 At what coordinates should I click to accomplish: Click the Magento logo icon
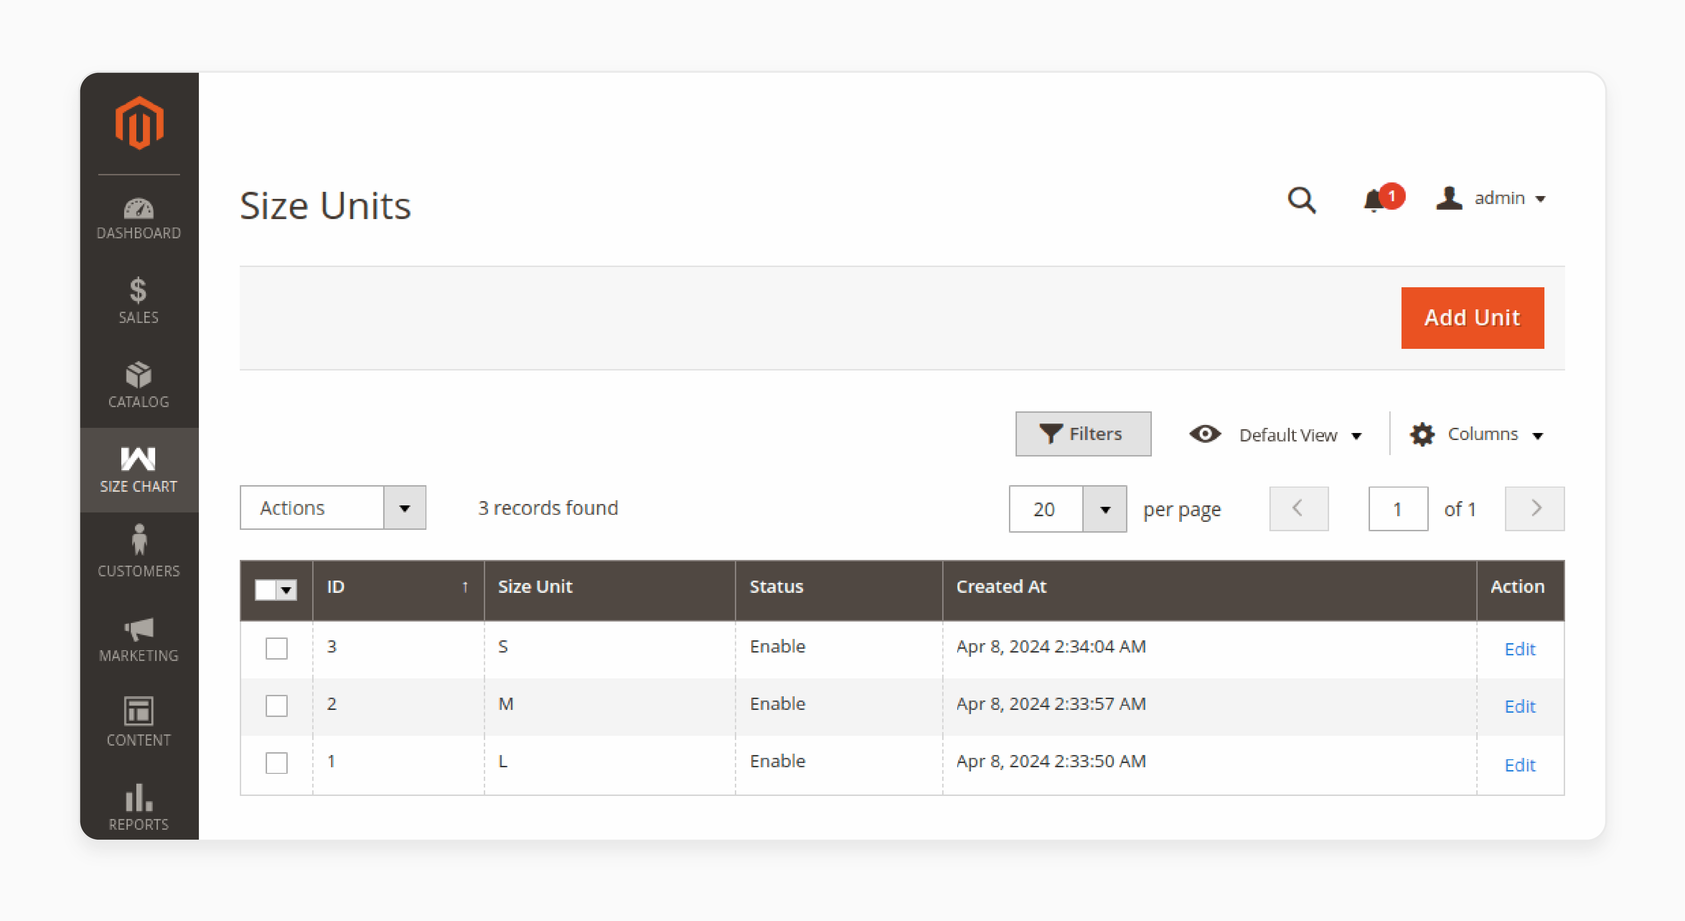pyautogui.click(x=139, y=123)
